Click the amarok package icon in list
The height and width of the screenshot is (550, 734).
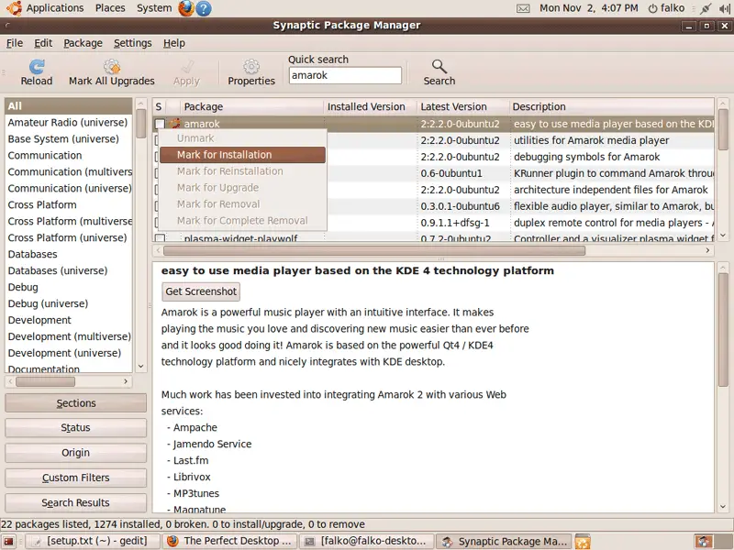pyautogui.click(x=175, y=124)
